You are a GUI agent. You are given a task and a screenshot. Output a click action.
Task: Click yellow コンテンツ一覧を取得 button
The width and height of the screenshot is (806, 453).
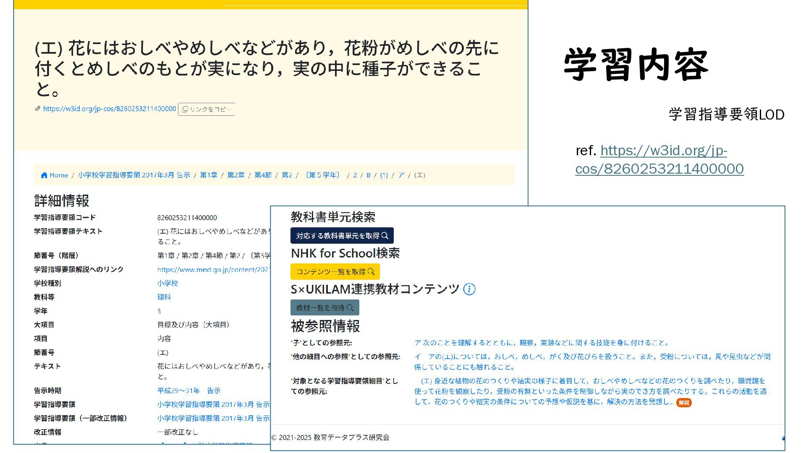tap(335, 272)
